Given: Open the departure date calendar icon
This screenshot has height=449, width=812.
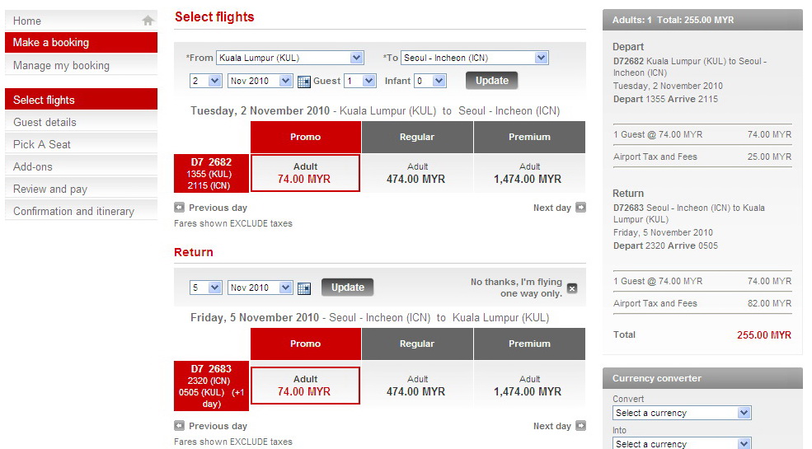Looking at the screenshot, I should (x=303, y=81).
